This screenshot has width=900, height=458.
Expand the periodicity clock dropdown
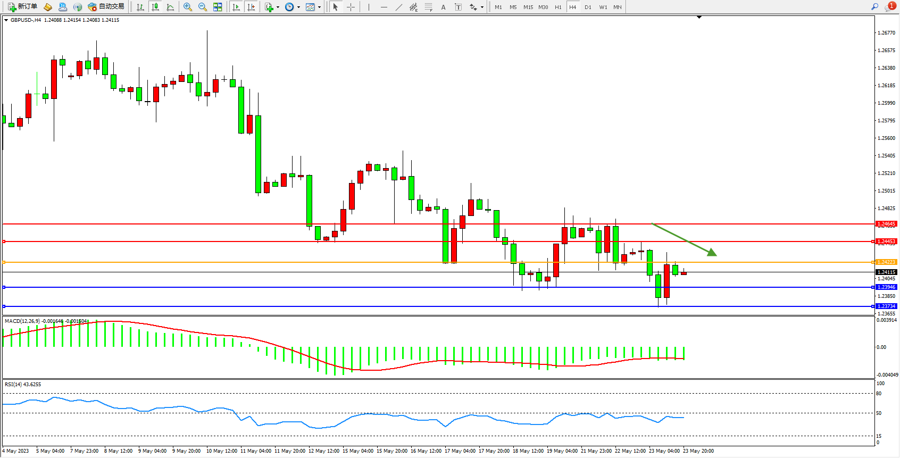click(x=298, y=7)
